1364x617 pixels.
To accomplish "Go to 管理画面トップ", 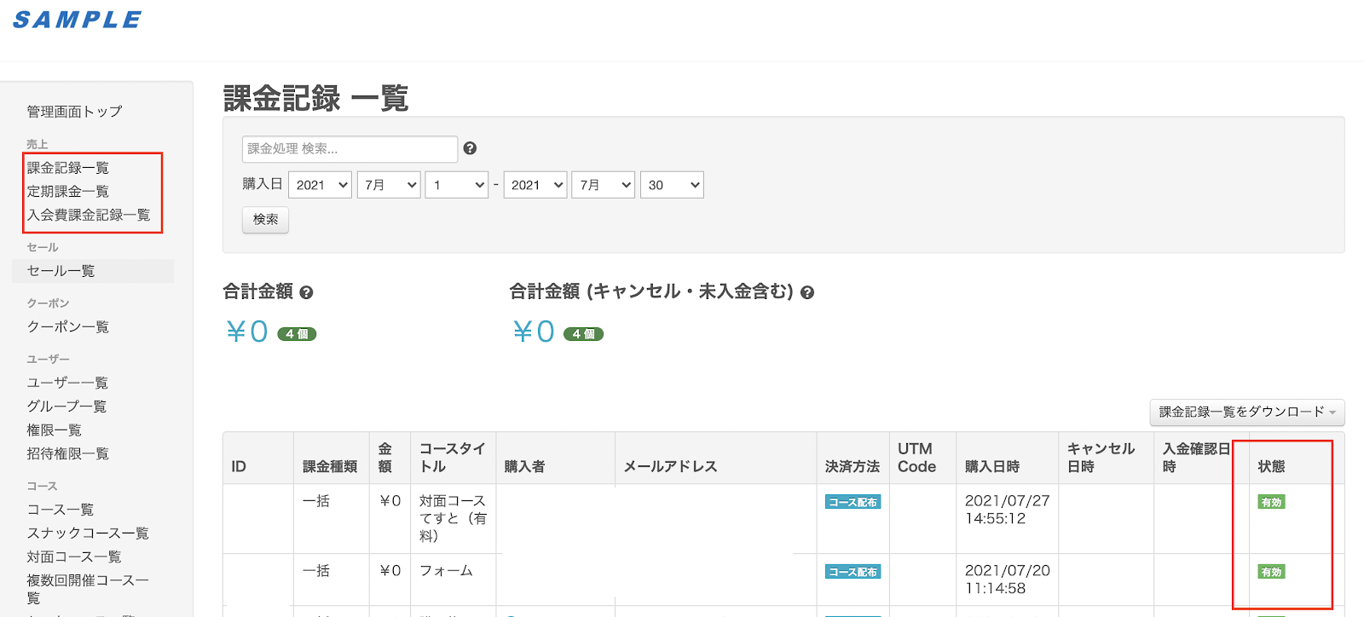I will tap(74, 112).
